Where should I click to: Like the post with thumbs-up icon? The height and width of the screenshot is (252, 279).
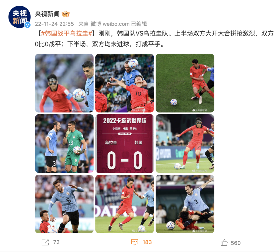pos(224,242)
